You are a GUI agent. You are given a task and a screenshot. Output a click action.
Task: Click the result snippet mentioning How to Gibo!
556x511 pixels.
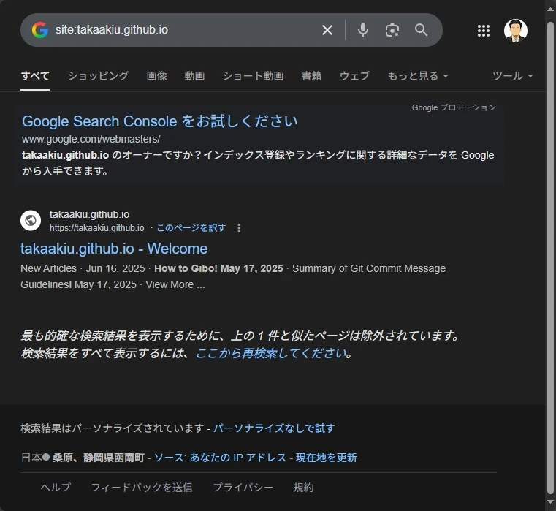pos(233,276)
